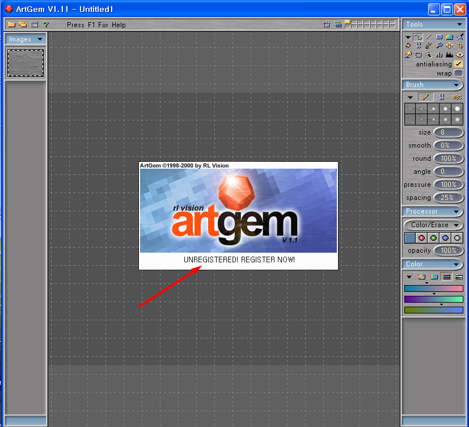469x427 pixels.
Task: Disable the antialiasing checkbox
Action: [x=458, y=64]
